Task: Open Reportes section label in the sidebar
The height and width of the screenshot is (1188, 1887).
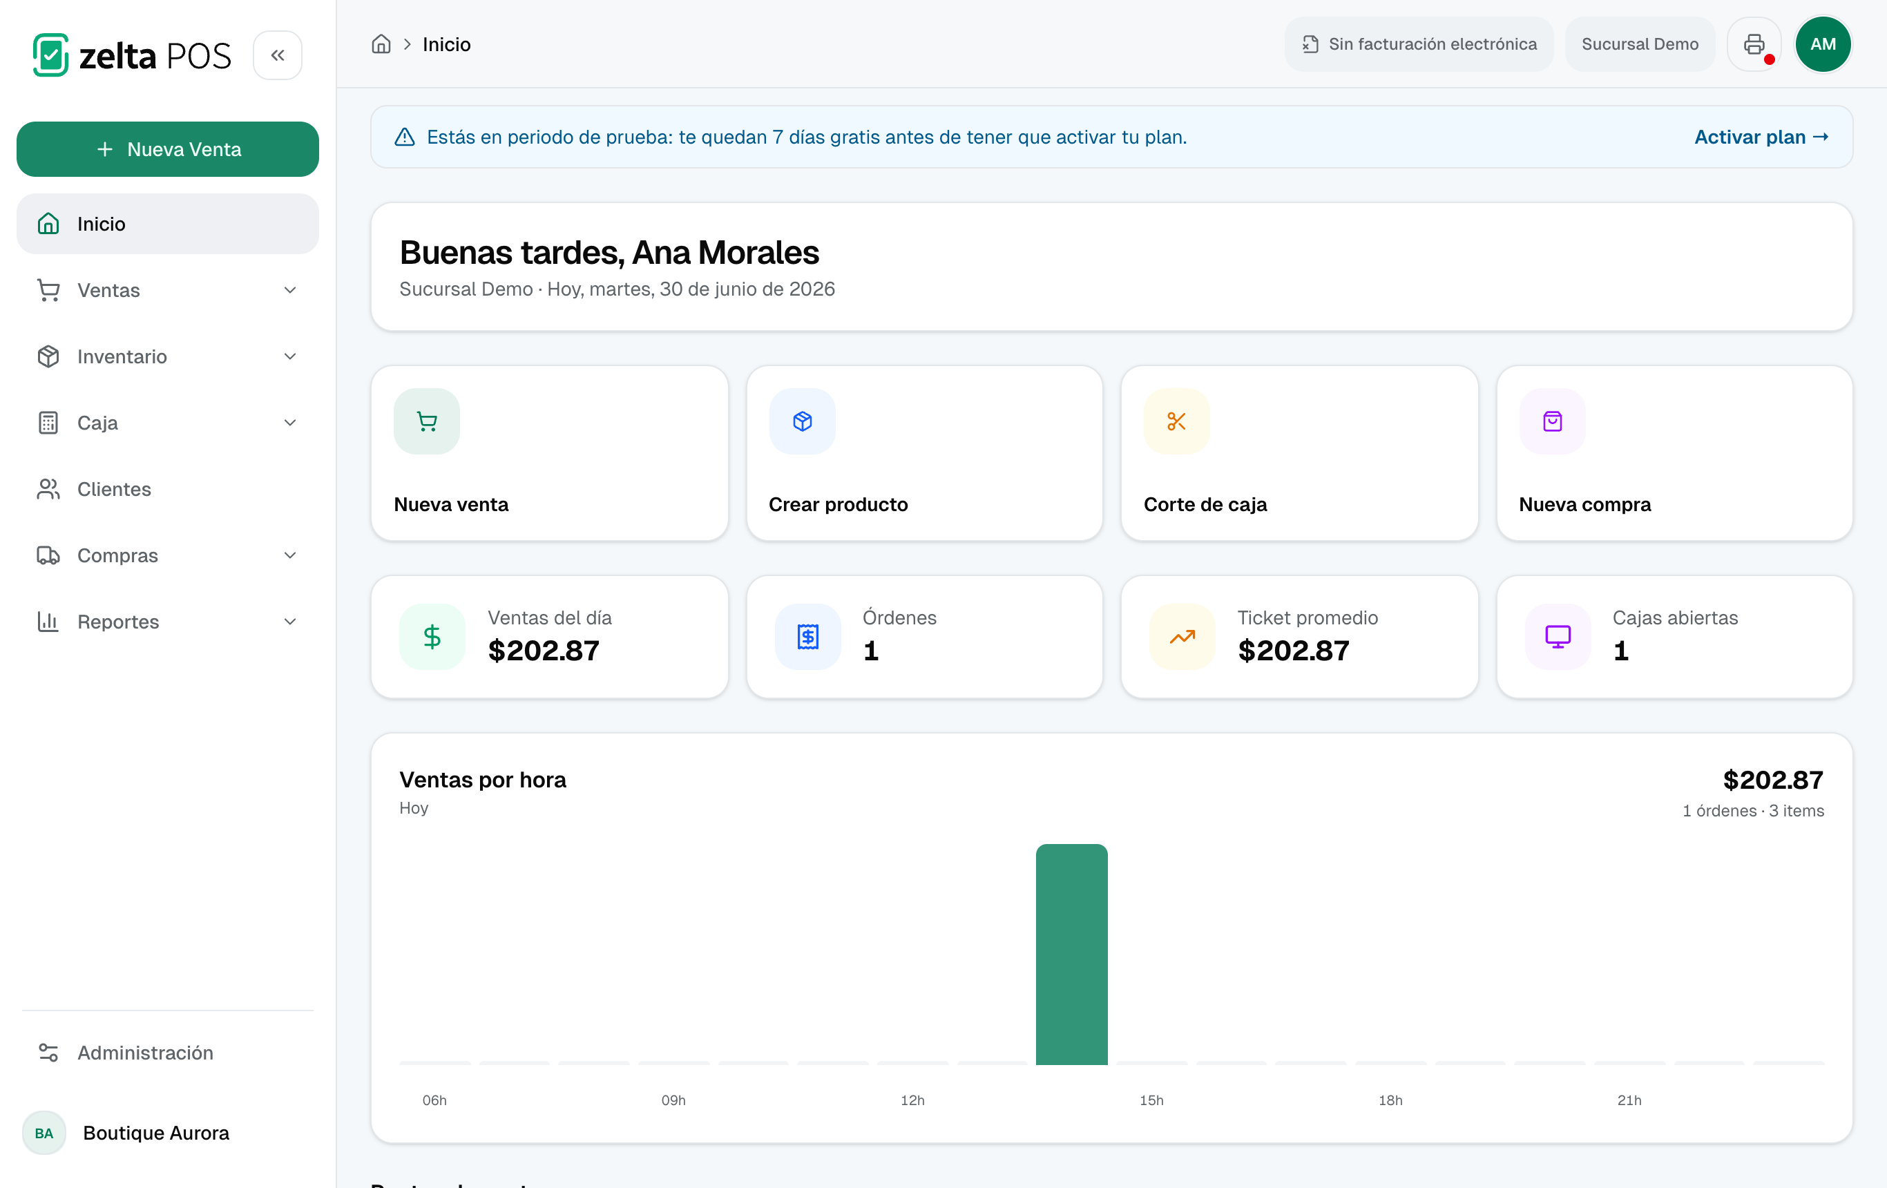Action: pyautogui.click(x=118, y=622)
